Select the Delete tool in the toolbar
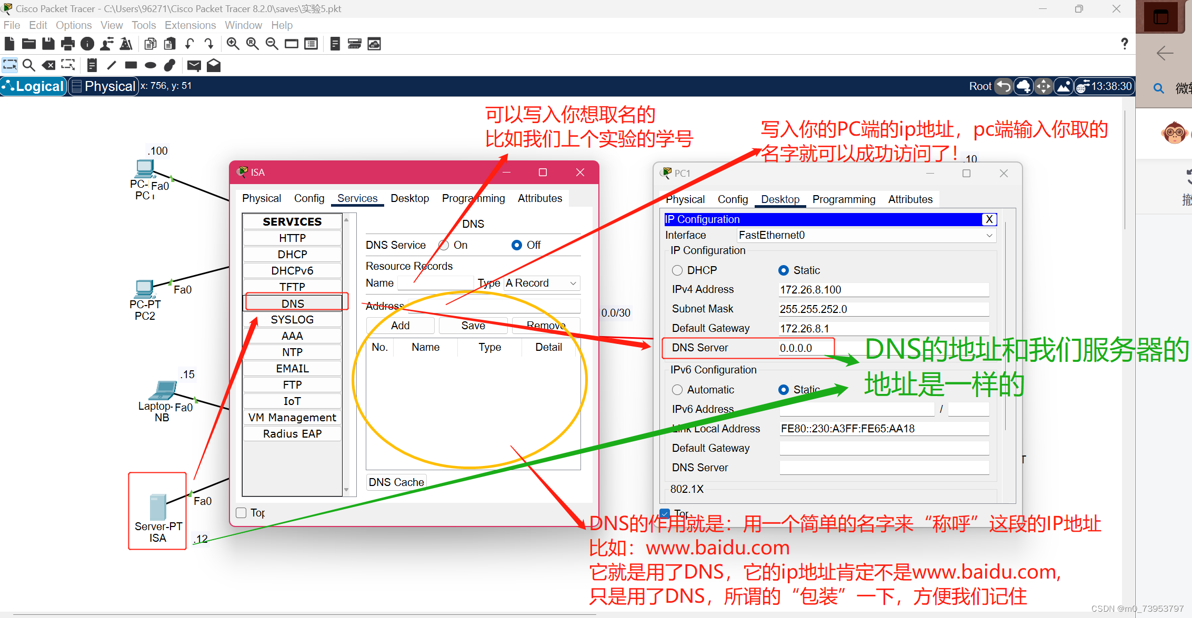The height and width of the screenshot is (618, 1192). 48,65
